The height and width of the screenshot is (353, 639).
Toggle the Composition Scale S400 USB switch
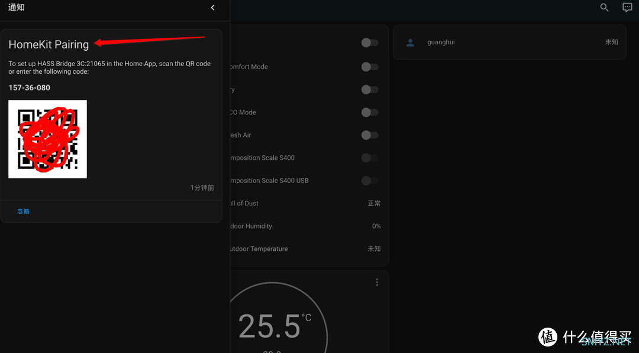coord(370,181)
